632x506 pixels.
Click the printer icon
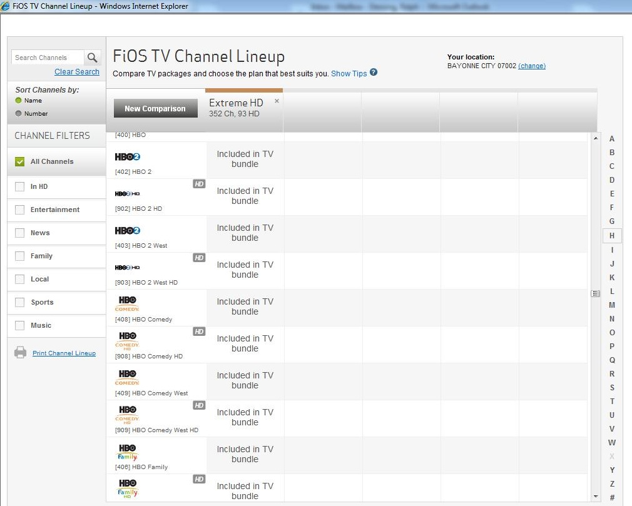pyautogui.click(x=20, y=353)
